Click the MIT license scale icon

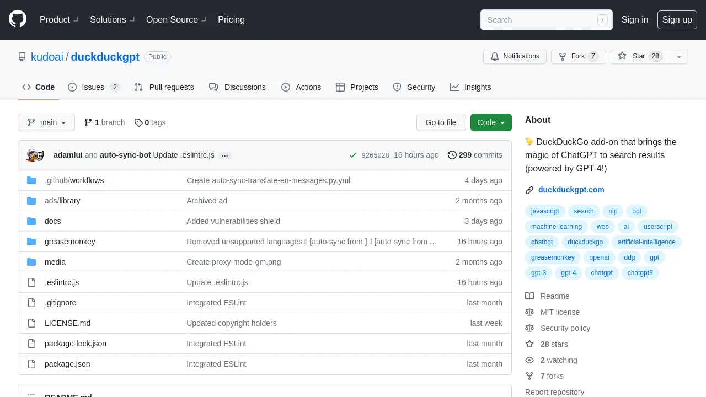pyautogui.click(x=529, y=312)
